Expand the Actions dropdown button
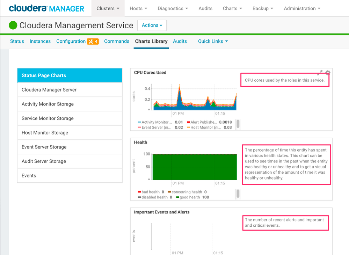Viewport: 349px width, 255px height. 152,25
